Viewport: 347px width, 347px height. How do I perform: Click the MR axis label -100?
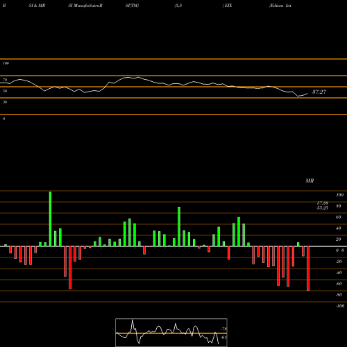(340, 306)
